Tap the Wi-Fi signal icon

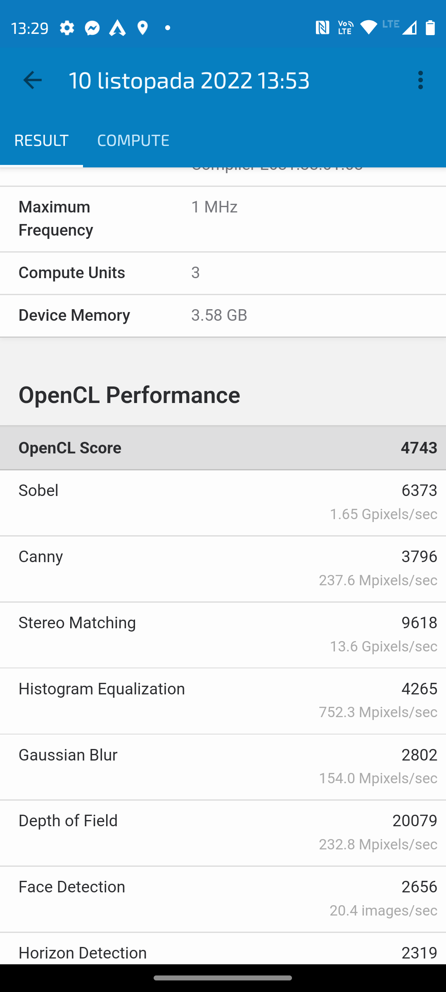[x=368, y=28]
